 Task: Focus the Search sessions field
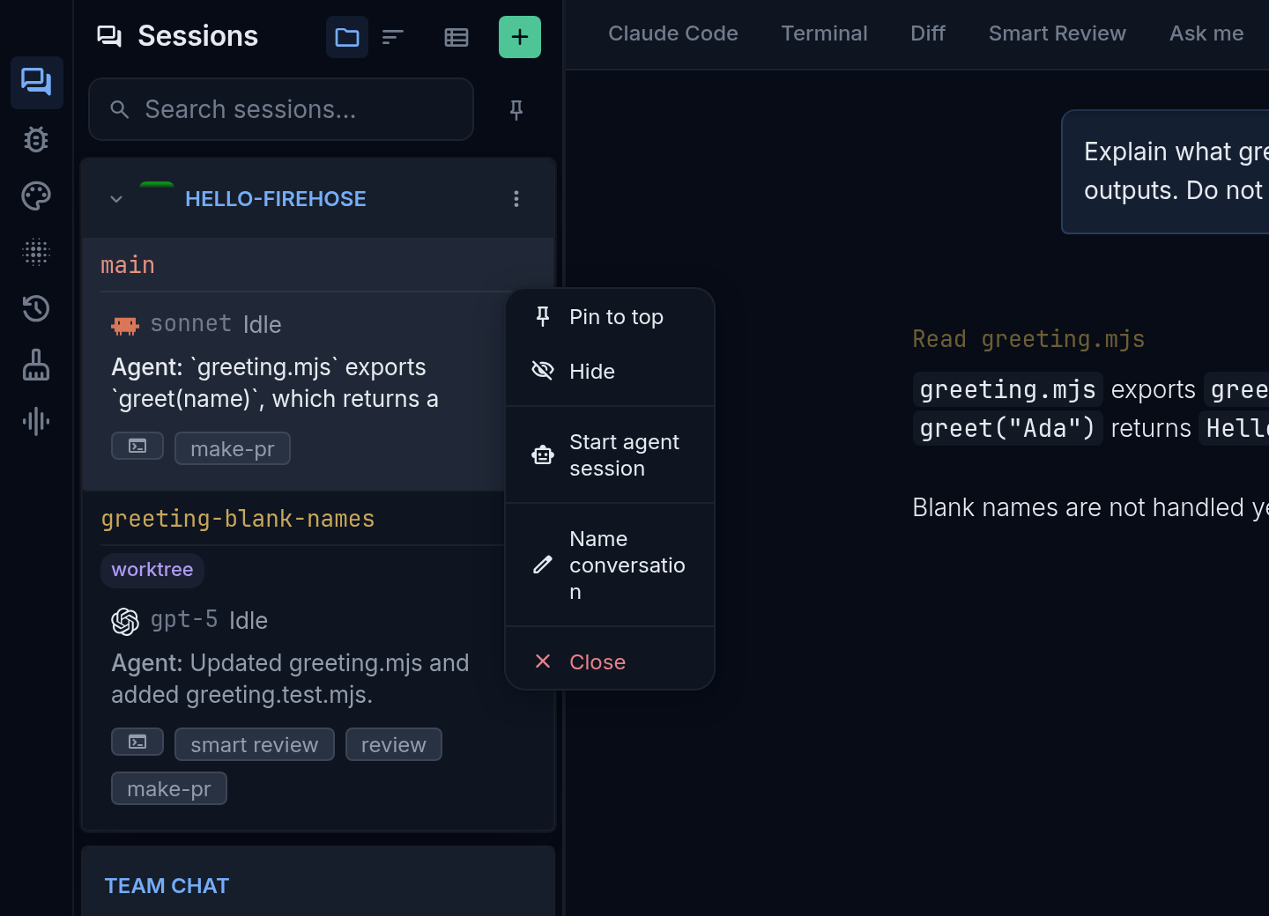click(x=281, y=109)
